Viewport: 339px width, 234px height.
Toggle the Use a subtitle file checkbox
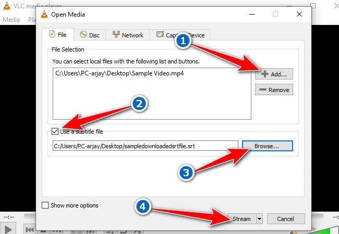55,131
